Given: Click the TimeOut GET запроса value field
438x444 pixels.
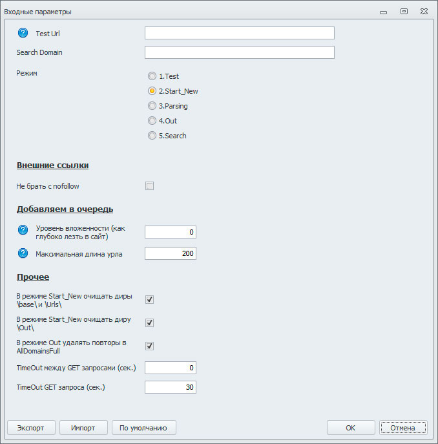Looking at the screenshot, I should coord(170,388).
